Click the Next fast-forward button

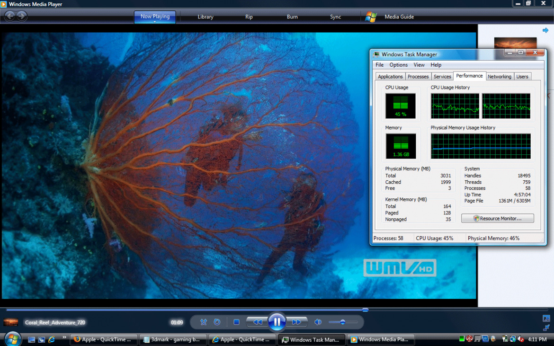click(296, 322)
